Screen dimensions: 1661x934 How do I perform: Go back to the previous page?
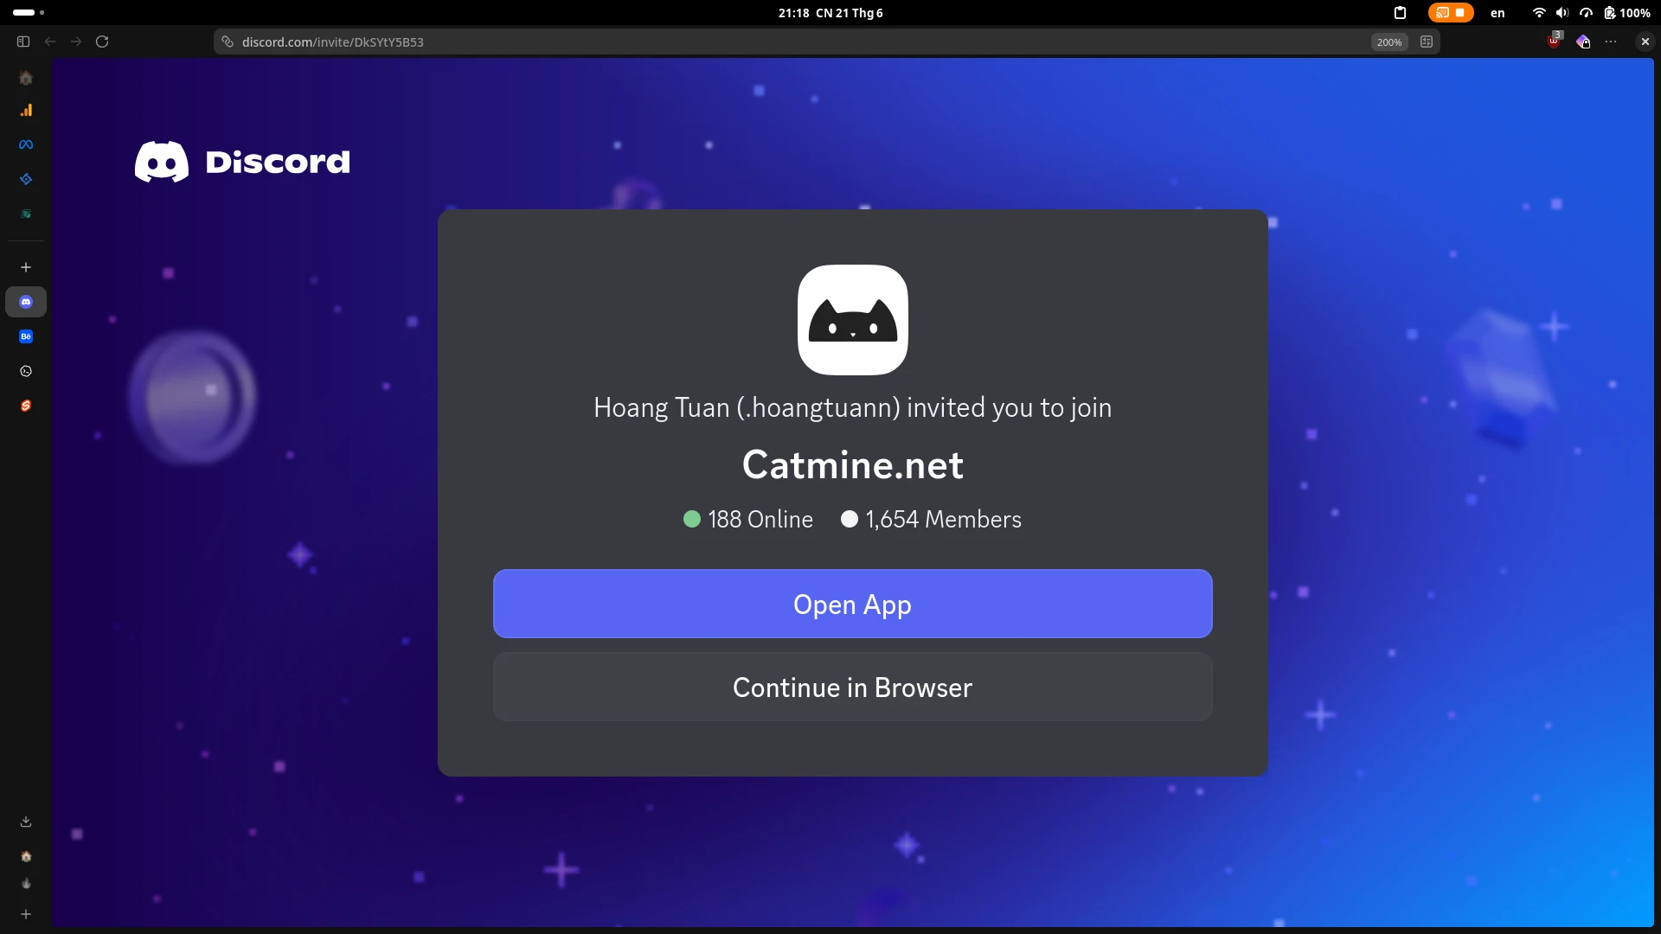click(50, 42)
